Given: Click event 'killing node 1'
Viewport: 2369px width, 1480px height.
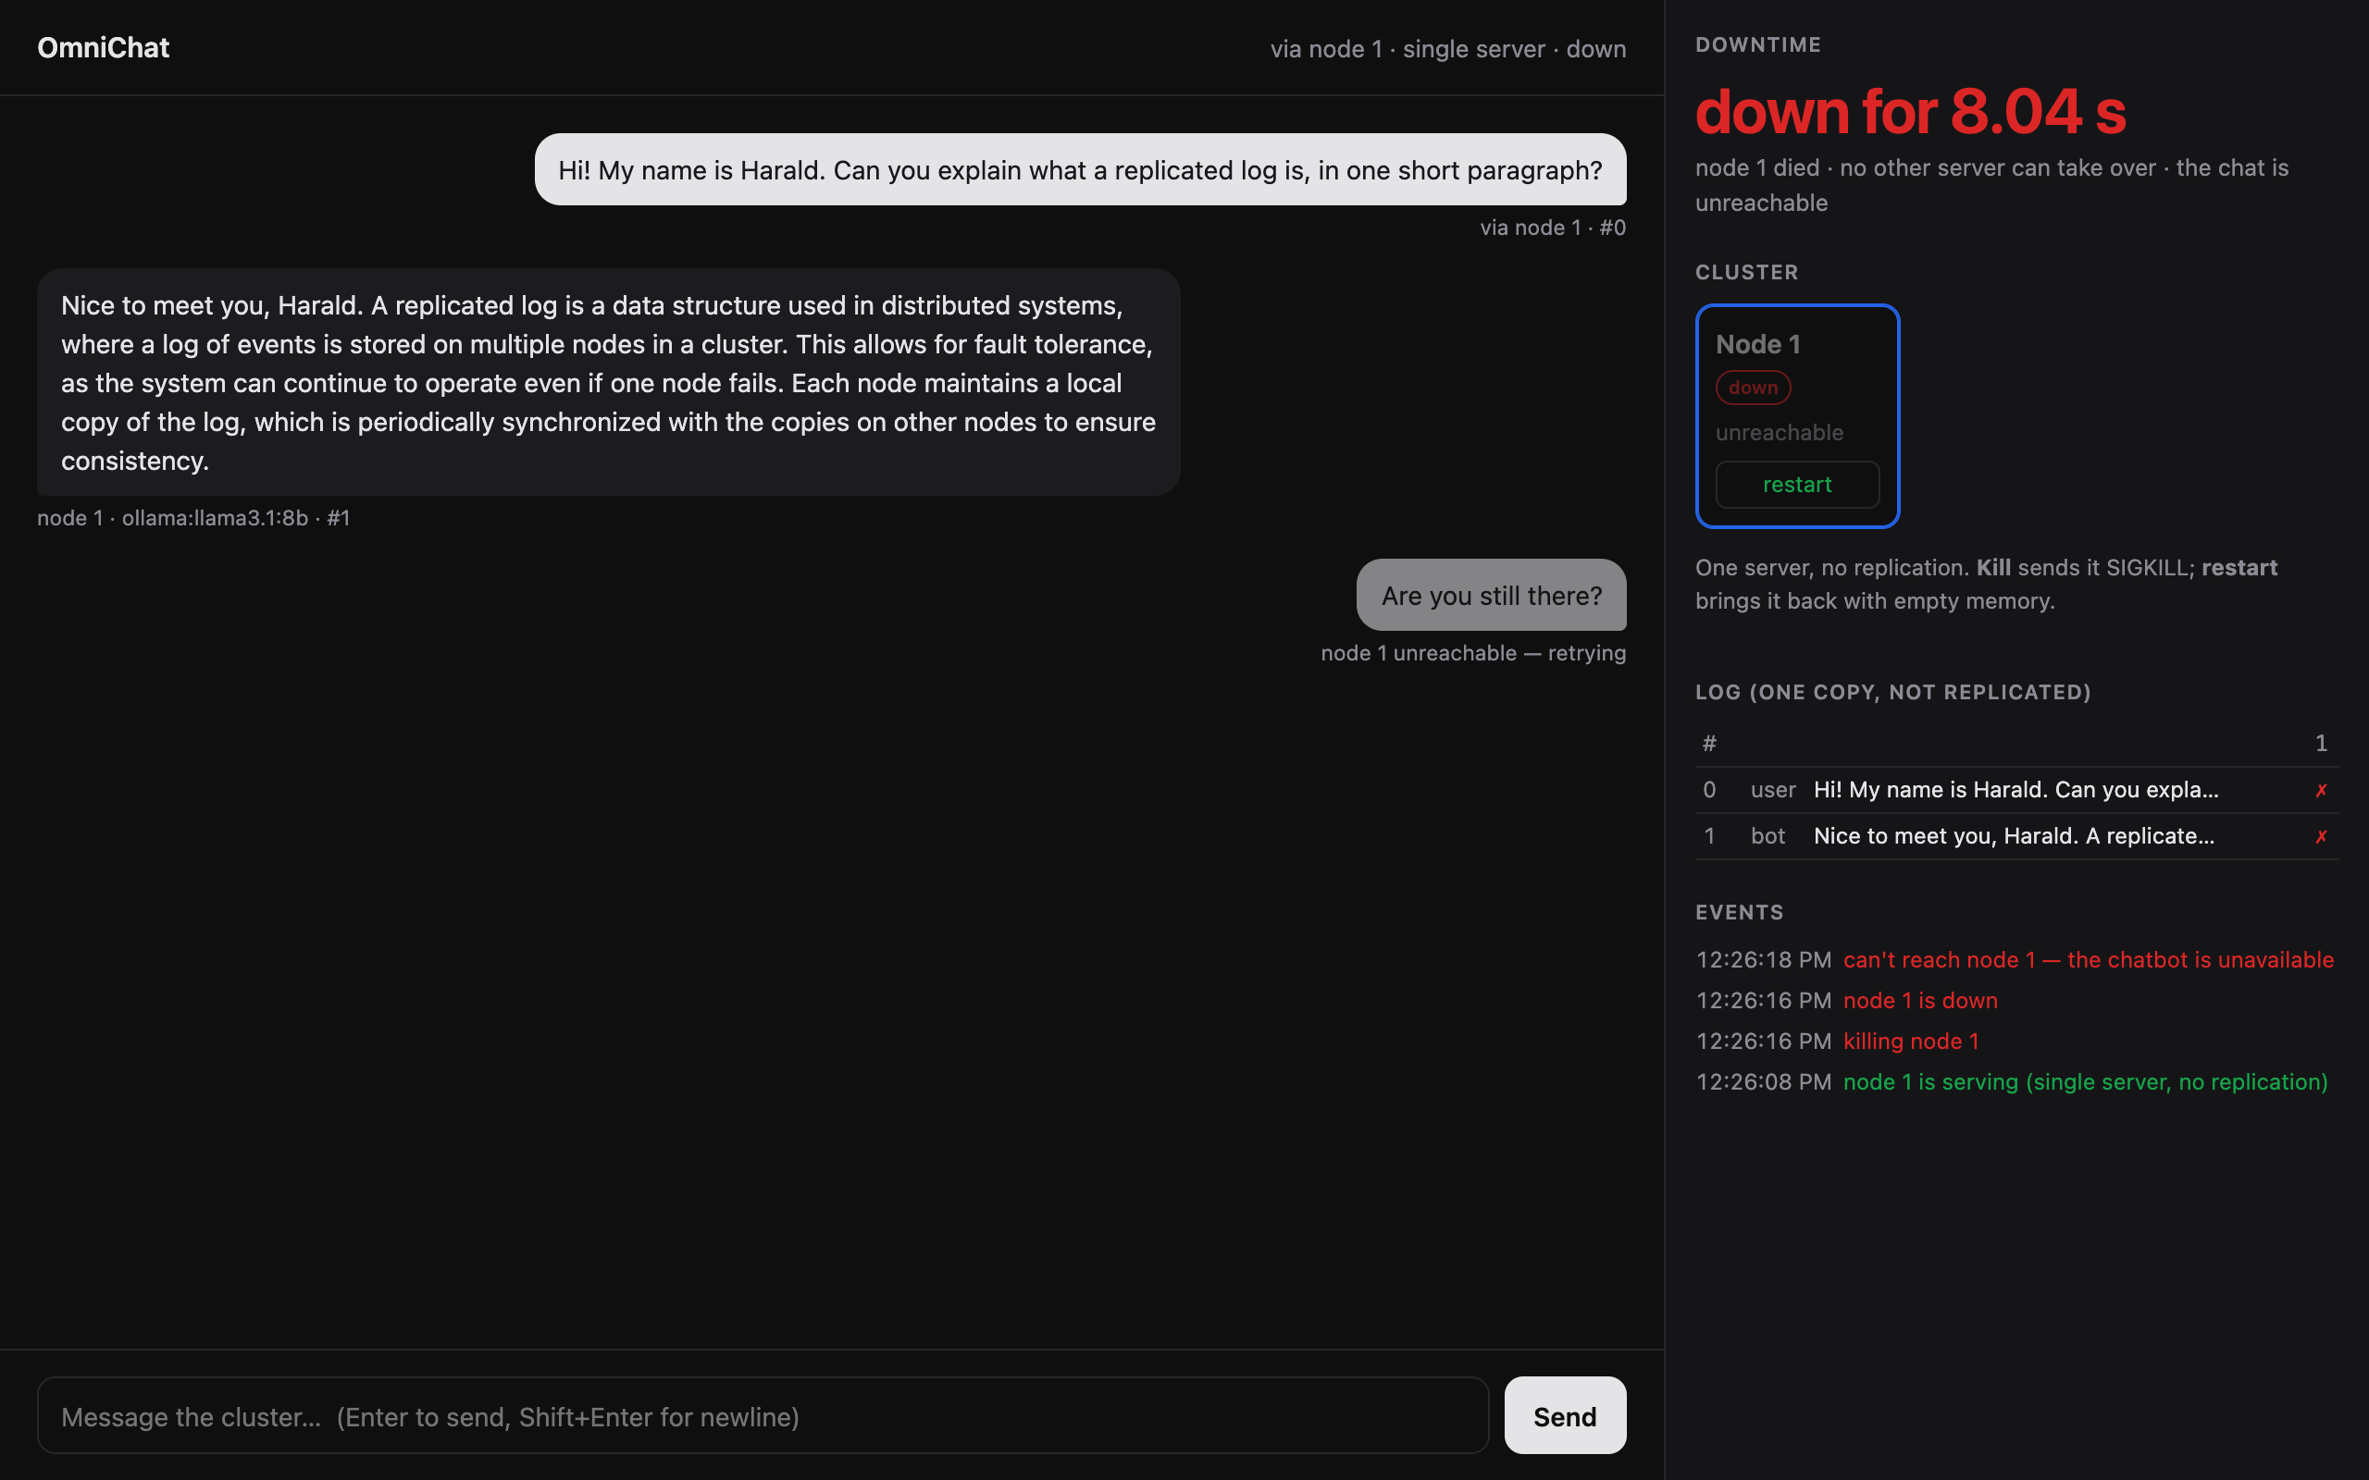Looking at the screenshot, I should [1911, 1042].
